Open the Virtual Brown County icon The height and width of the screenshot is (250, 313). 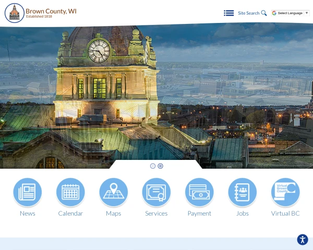[285, 192]
